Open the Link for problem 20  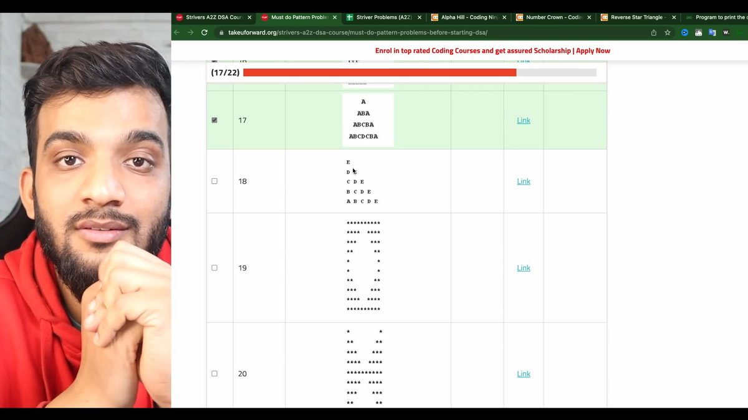pyautogui.click(x=524, y=374)
